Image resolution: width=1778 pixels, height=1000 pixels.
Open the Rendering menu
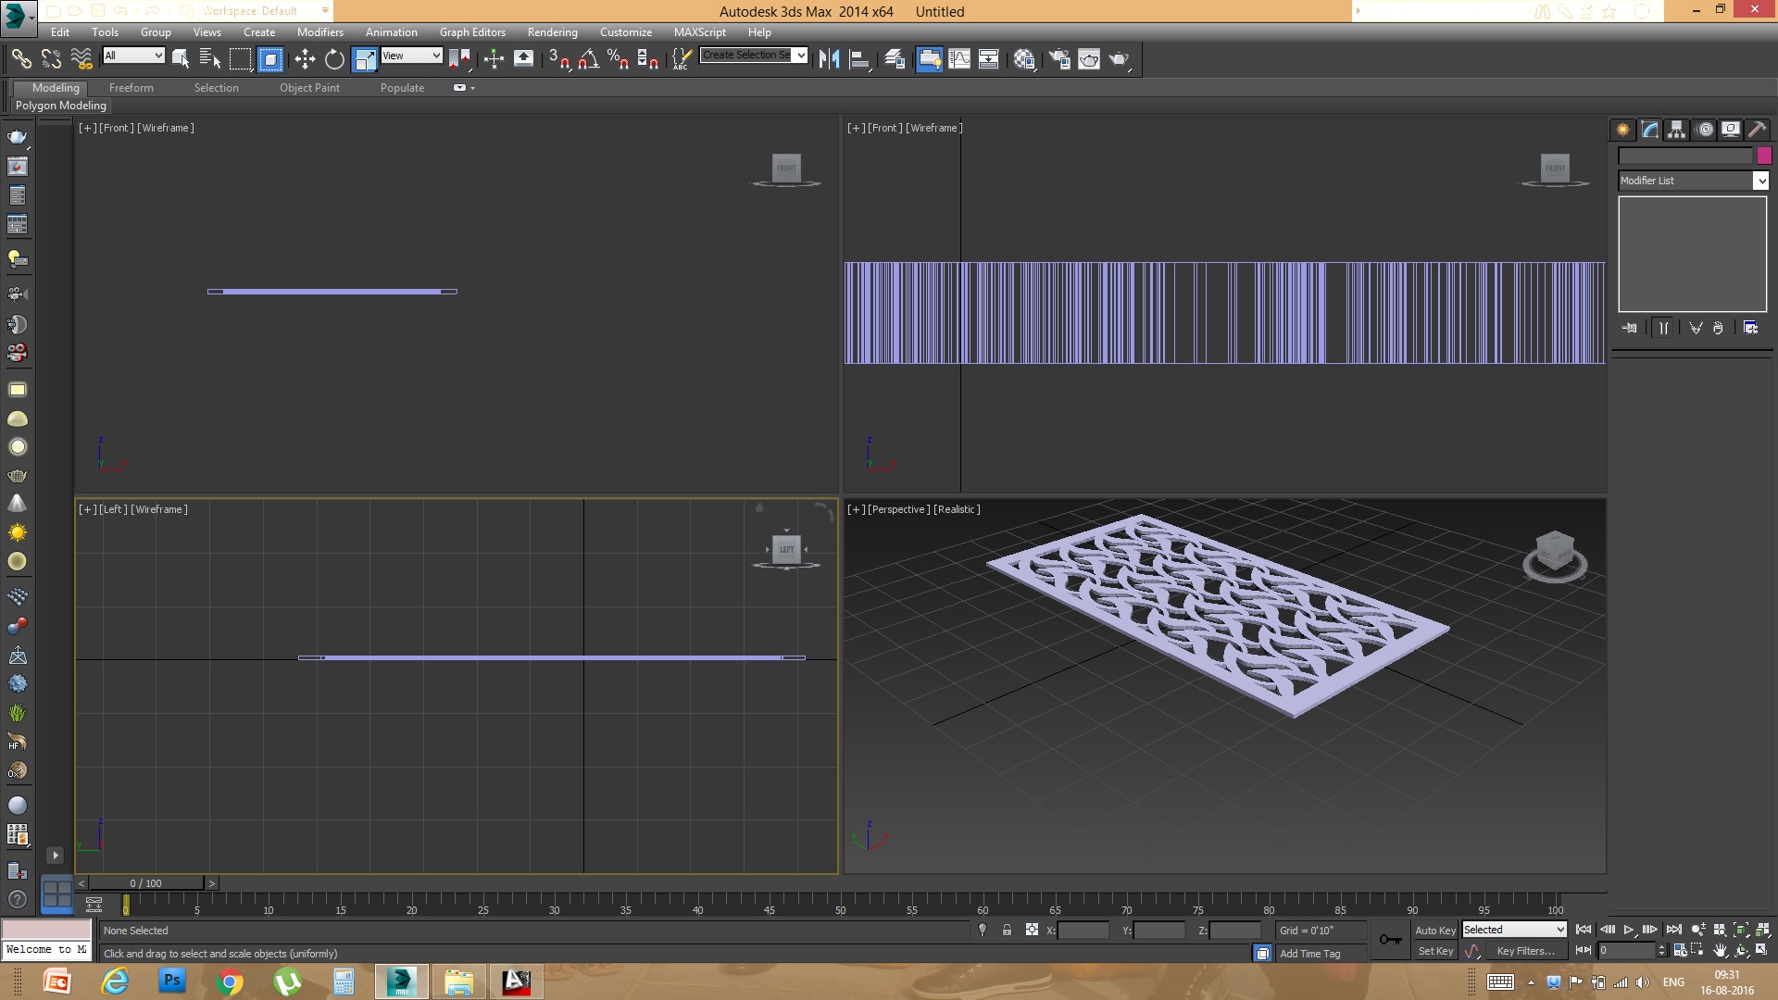pos(552,32)
